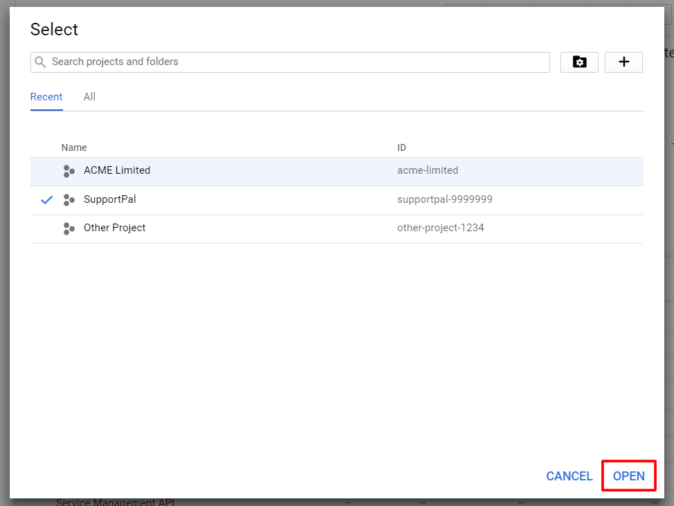The image size is (674, 506).
Task: Click Service Management API in background page
Action: pyautogui.click(x=115, y=502)
